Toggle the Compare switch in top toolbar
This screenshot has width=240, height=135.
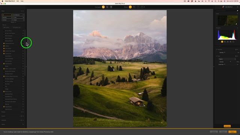(x=103, y=7)
